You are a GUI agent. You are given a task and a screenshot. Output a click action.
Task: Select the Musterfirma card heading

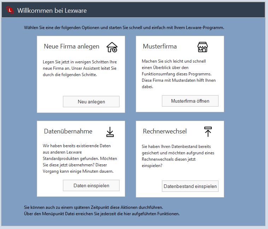[160, 46]
